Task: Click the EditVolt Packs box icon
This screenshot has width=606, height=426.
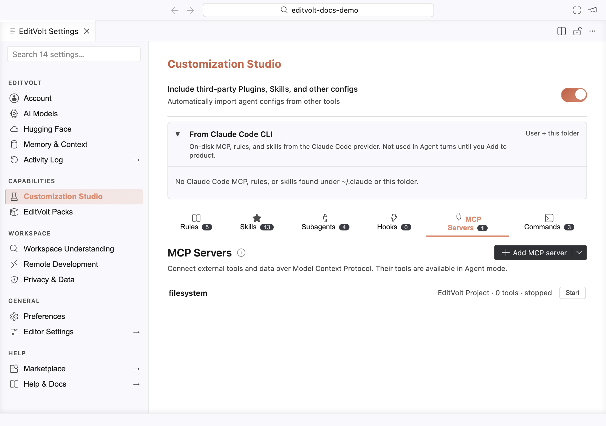Action: (x=14, y=212)
